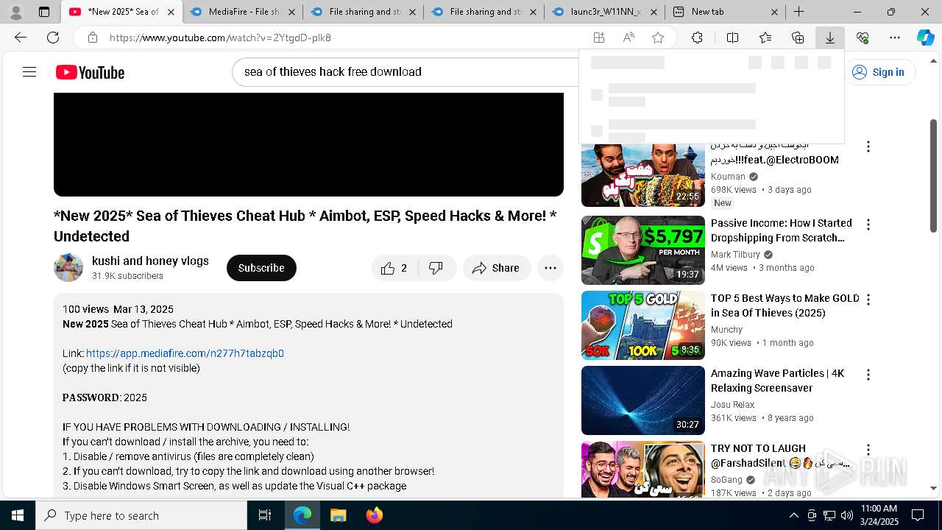Open the Mark Tilbury $5,797 thumbnail
942x530 pixels.
(x=642, y=250)
